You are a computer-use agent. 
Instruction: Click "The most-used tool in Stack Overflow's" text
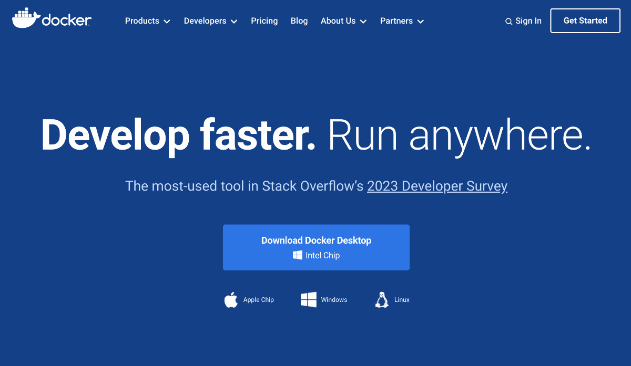point(245,186)
